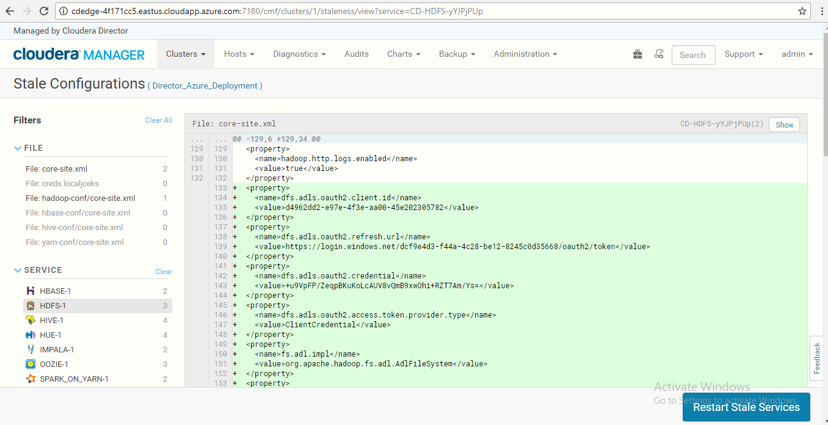828x425 pixels.
Task: Click the dfs.adls.oauth2.client.id name line
Action: (338, 198)
